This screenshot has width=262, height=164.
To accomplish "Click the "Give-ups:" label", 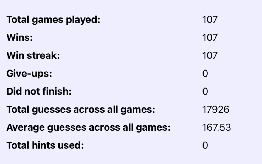I will (29, 74).
